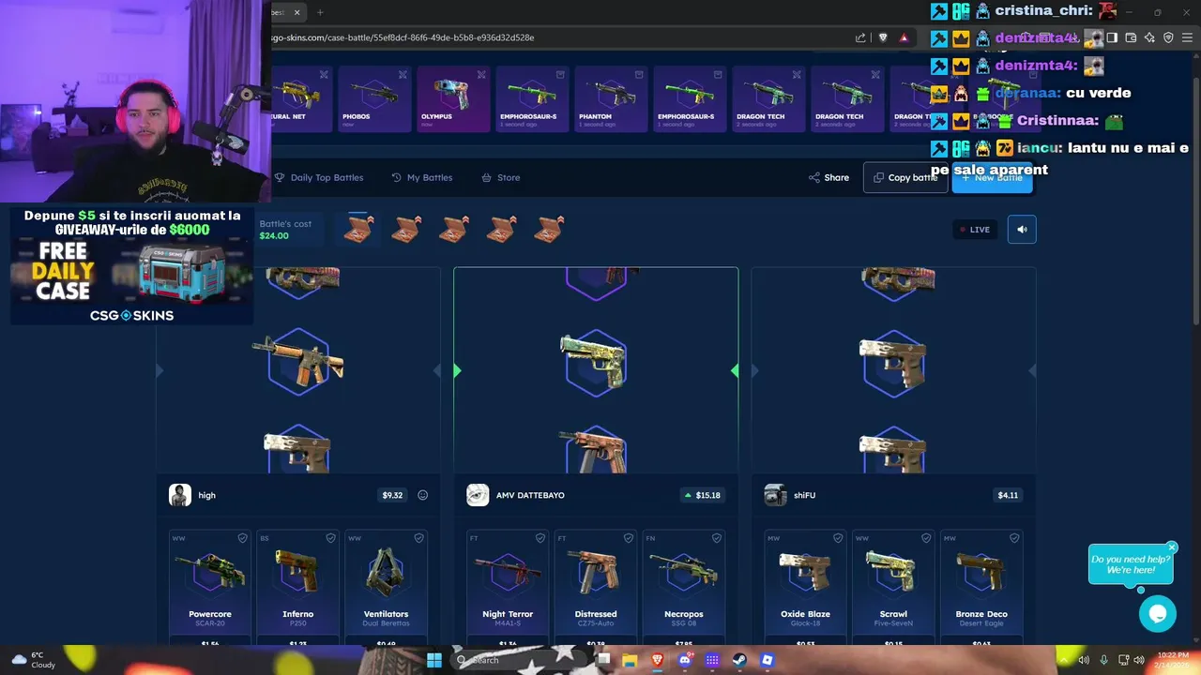Viewport: 1201px width, 675px height.
Task: Select the Oxide Blaze Glock-18 card
Action: click(806, 588)
